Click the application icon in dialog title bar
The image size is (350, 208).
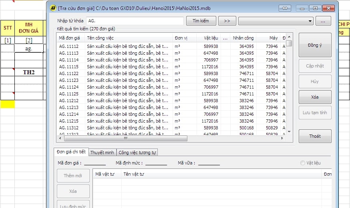coord(52,8)
